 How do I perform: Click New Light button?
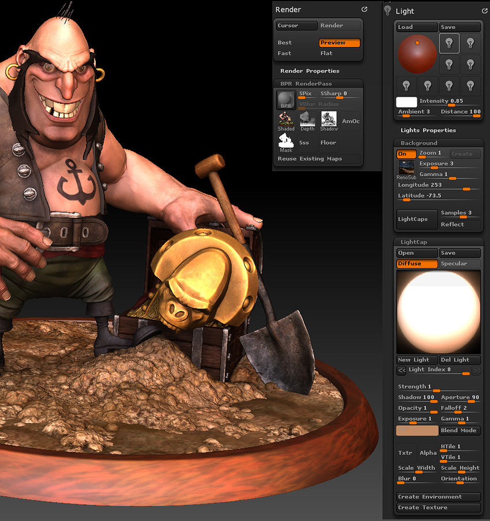click(417, 360)
